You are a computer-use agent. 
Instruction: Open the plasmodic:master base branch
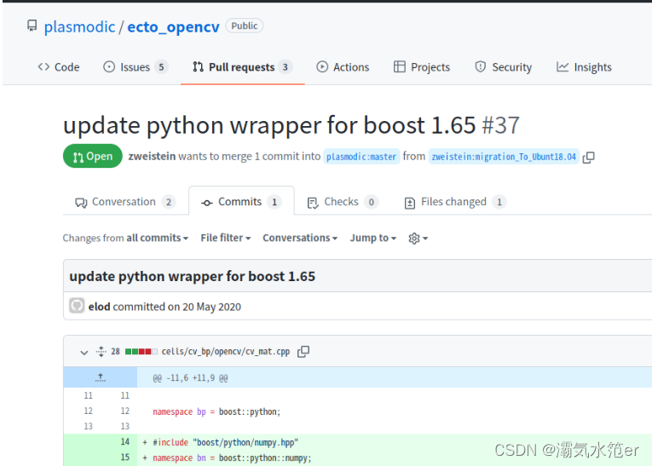click(x=361, y=157)
